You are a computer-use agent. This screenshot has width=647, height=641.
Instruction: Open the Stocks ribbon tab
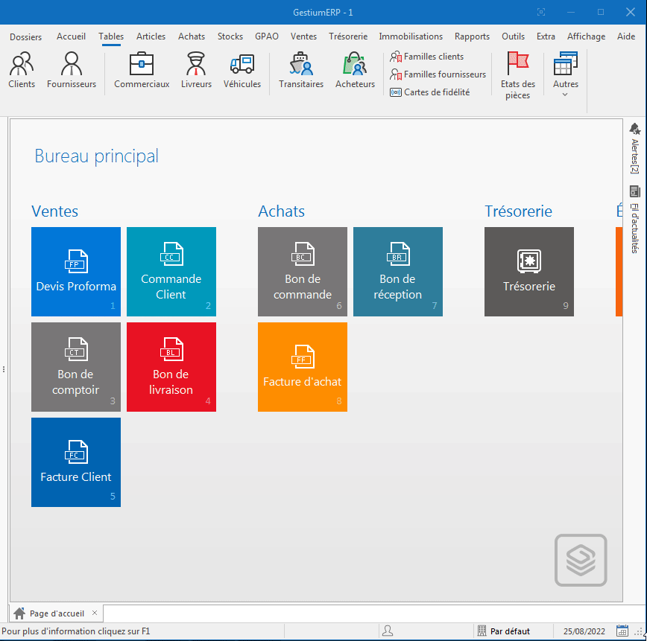(230, 36)
